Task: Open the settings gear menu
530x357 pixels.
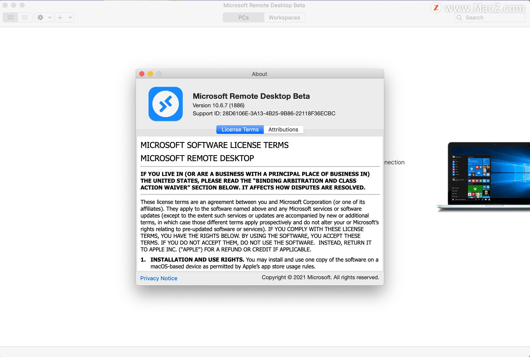Action: point(41,17)
